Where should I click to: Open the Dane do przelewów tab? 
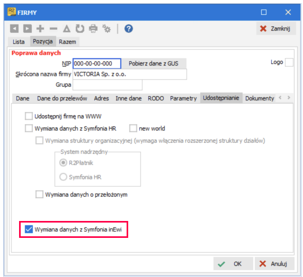tap(62, 98)
